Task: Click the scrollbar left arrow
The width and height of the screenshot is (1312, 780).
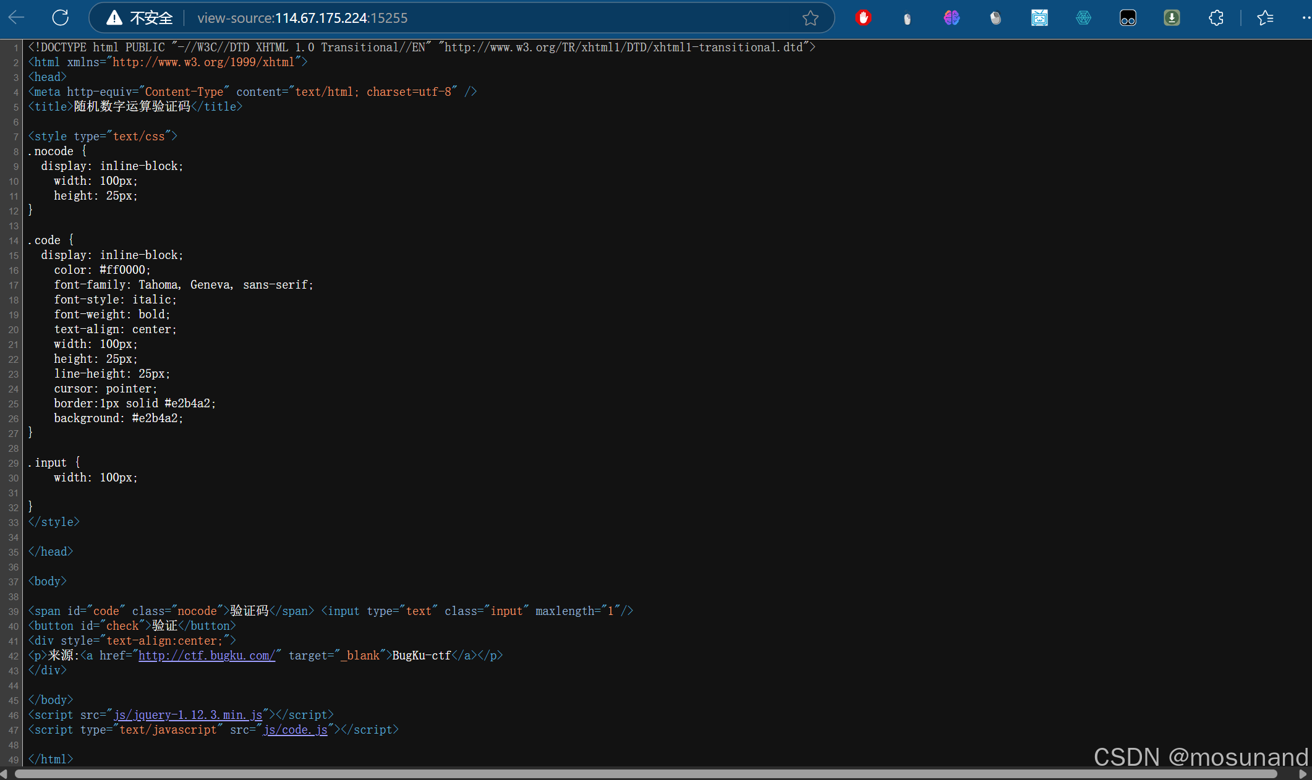Action: pyautogui.click(x=4, y=774)
